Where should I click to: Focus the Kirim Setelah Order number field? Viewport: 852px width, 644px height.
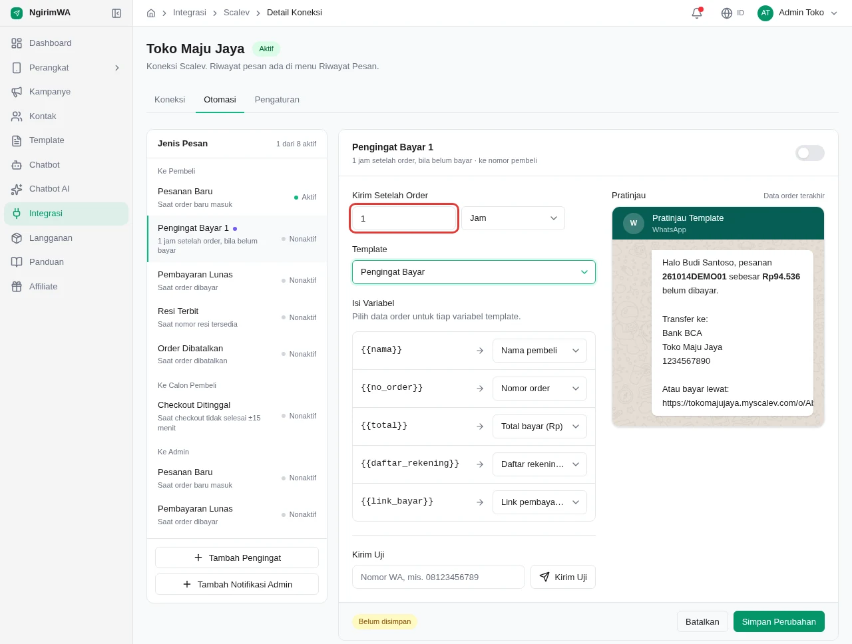pos(404,218)
